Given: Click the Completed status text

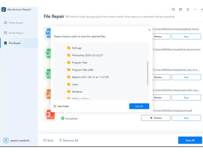Looking at the screenshot, I should click(71, 119).
